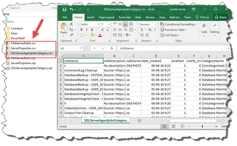This screenshot has height=146, width=237.
Task: Increase indent of cell content
Action: [120, 35]
